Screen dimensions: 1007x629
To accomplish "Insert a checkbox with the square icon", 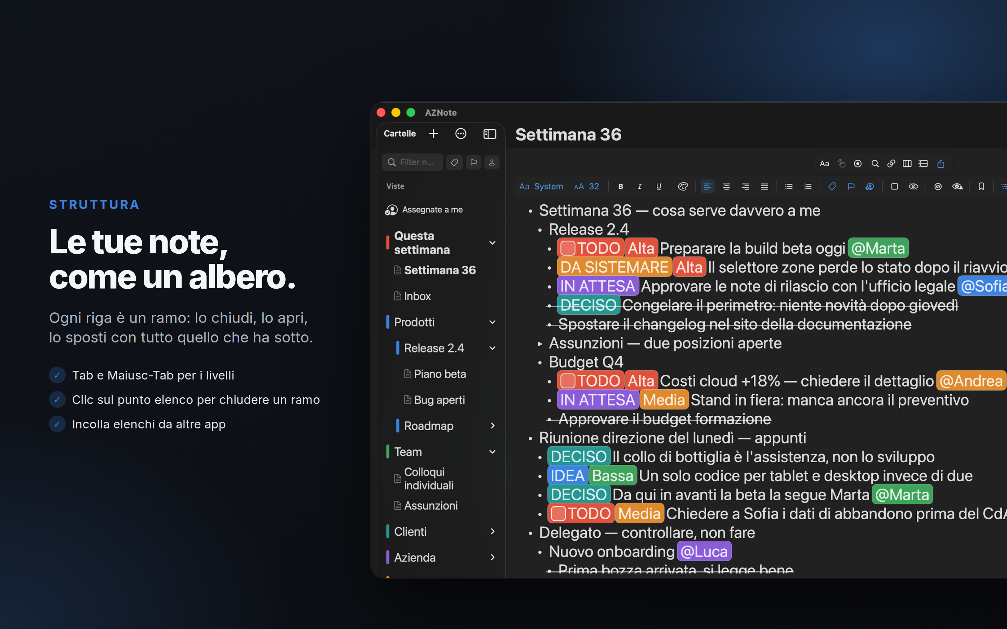I will 894,186.
